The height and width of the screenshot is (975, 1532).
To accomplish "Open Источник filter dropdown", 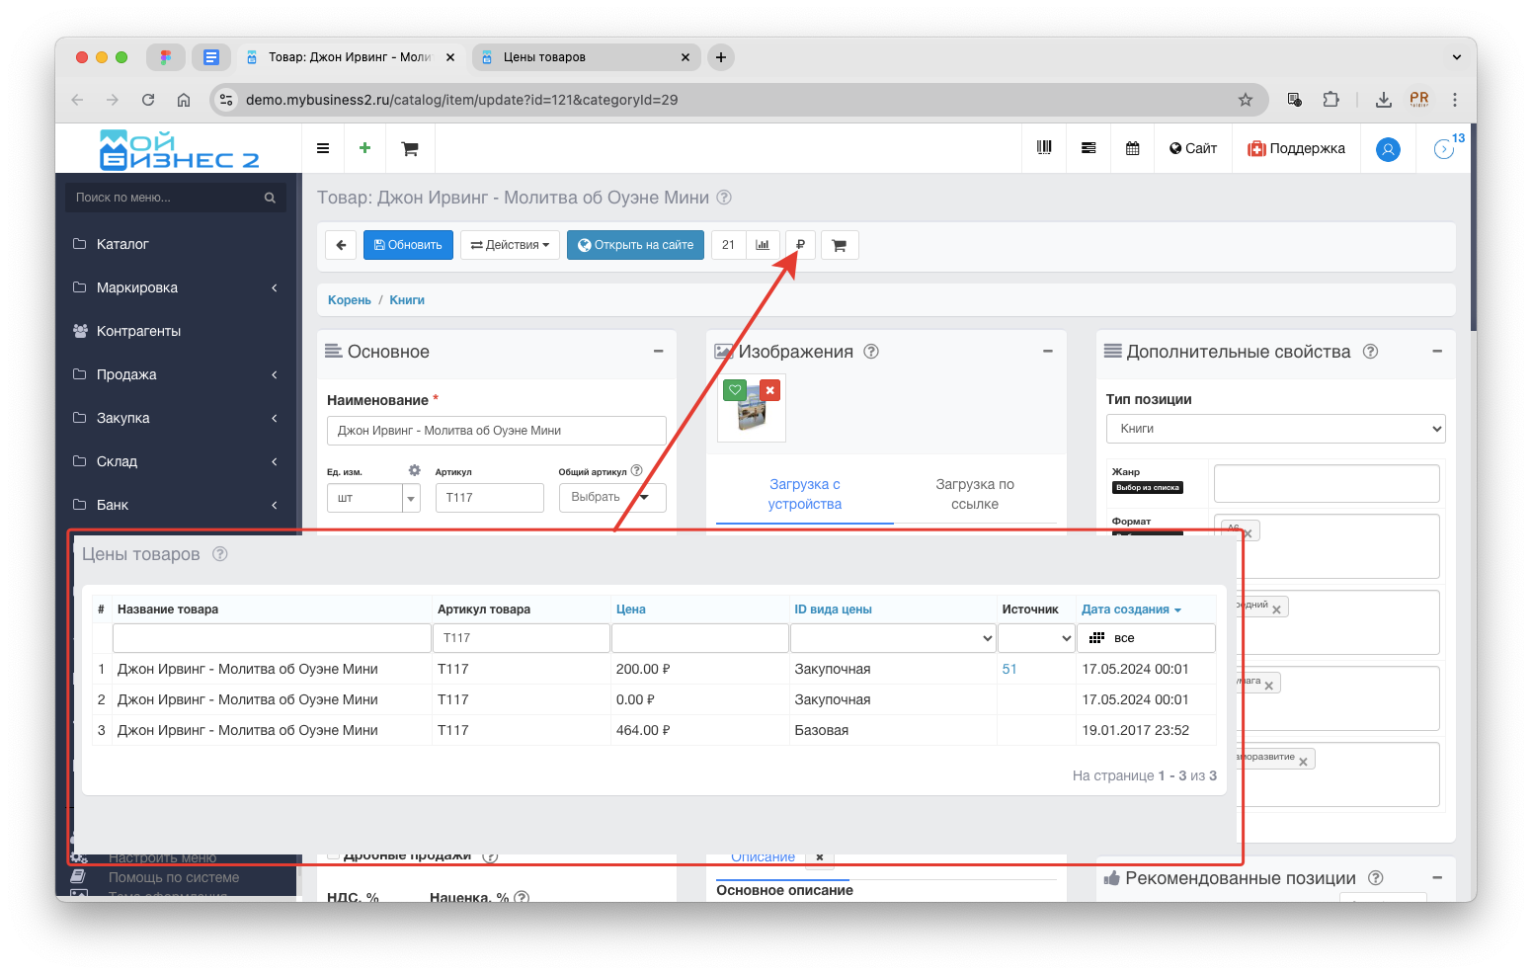I will coord(1036,638).
